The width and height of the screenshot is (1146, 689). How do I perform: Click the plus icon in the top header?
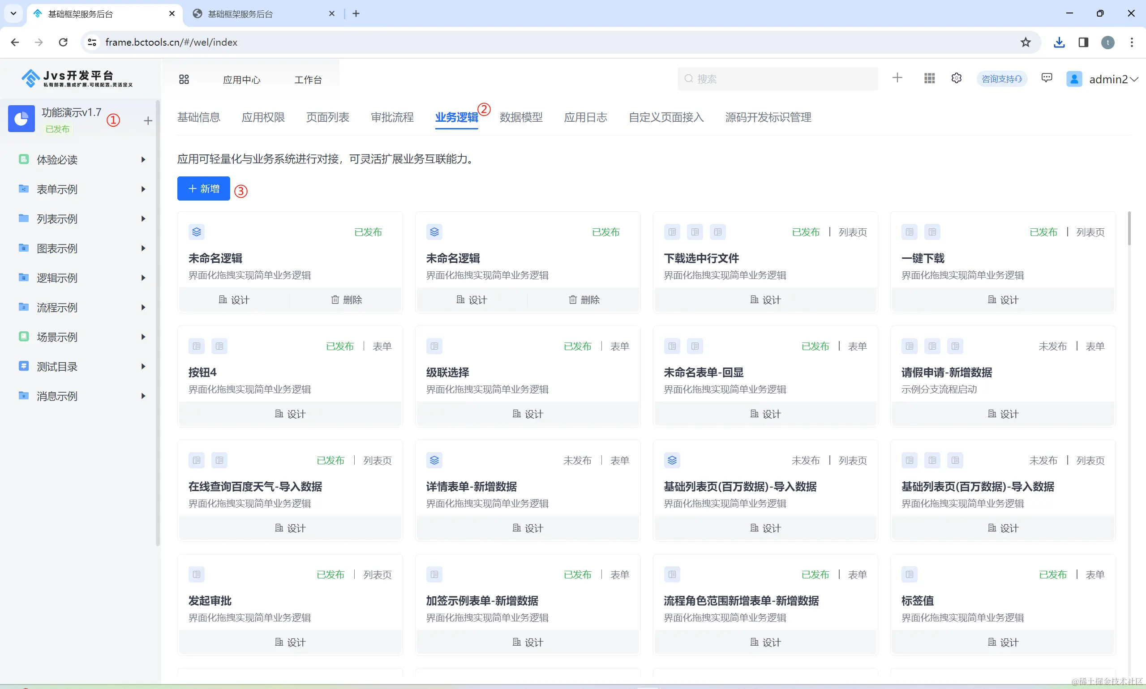pos(897,78)
